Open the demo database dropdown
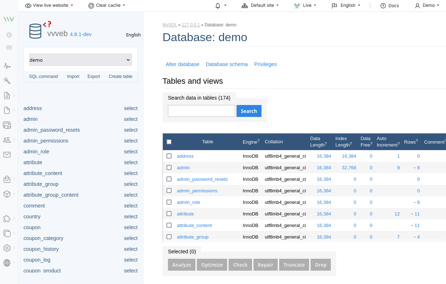Viewport: 446px width, 284px height. [x=81, y=60]
